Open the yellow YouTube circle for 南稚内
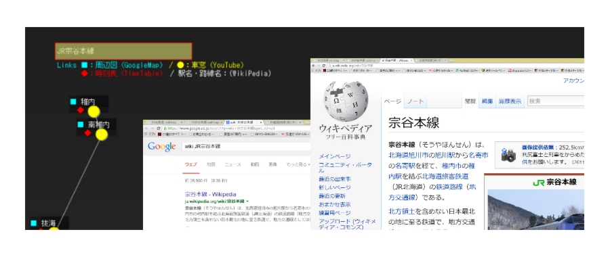Image resolution: width=610 pixels, height=257 pixels. point(102,135)
